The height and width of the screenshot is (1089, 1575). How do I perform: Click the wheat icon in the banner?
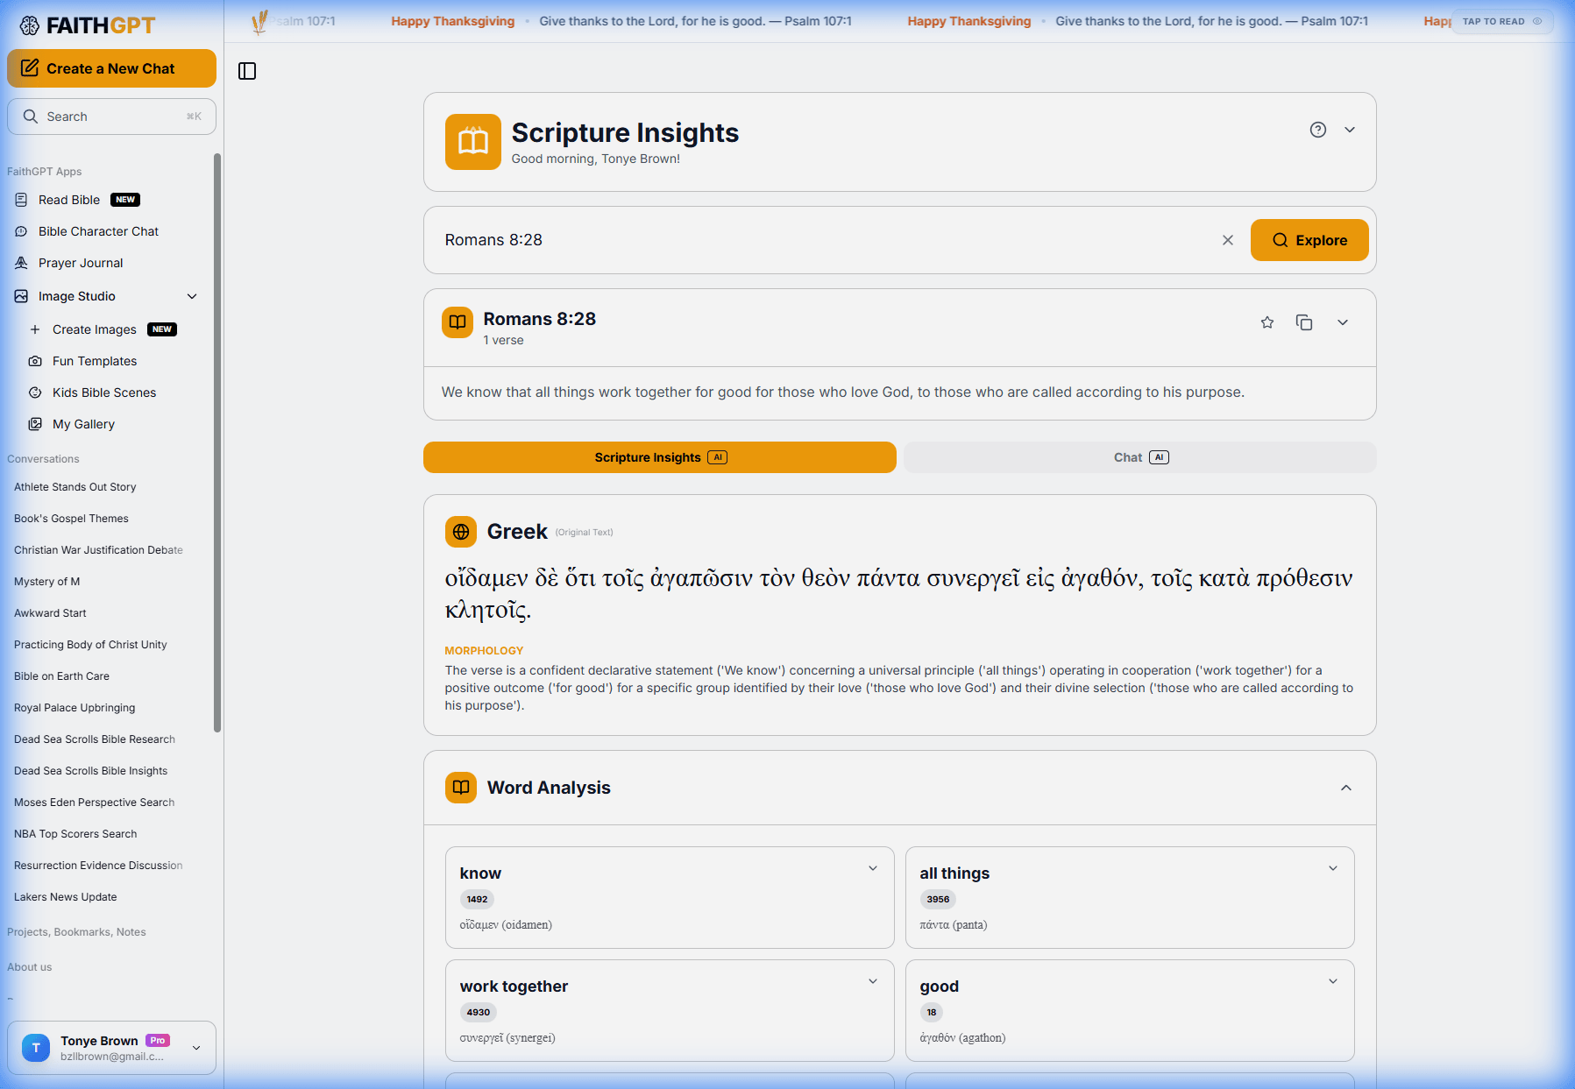[x=259, y=22]
